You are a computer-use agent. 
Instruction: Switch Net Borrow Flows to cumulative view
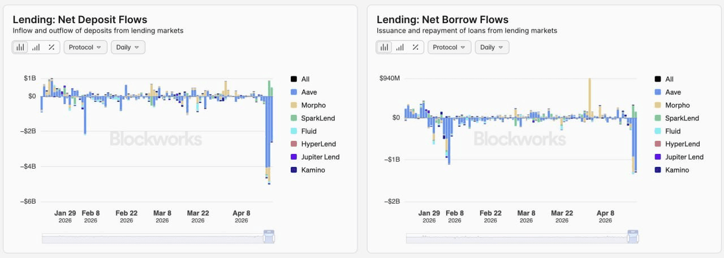(400, 47)
